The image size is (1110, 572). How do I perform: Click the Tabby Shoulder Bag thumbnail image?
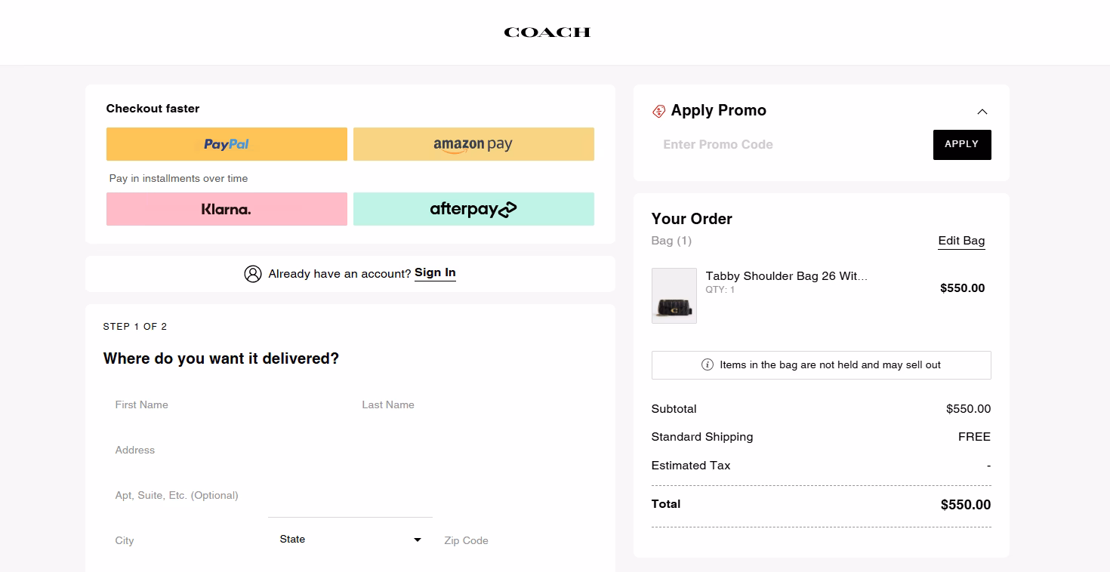tap(674, 295)
